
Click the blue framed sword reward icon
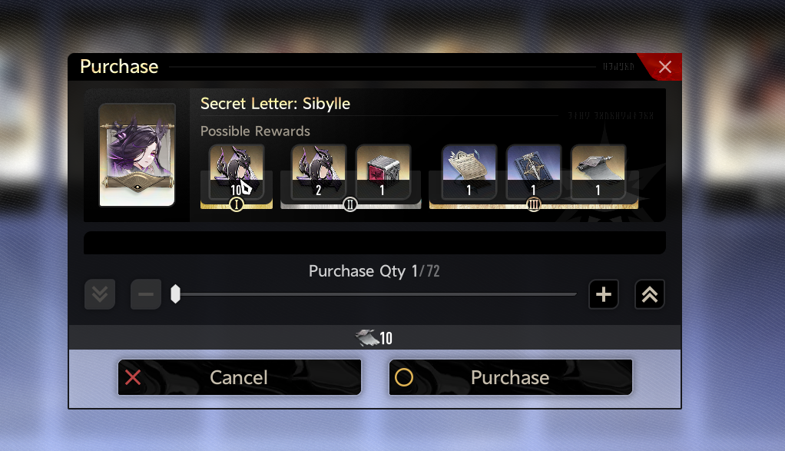pos(534,171)
